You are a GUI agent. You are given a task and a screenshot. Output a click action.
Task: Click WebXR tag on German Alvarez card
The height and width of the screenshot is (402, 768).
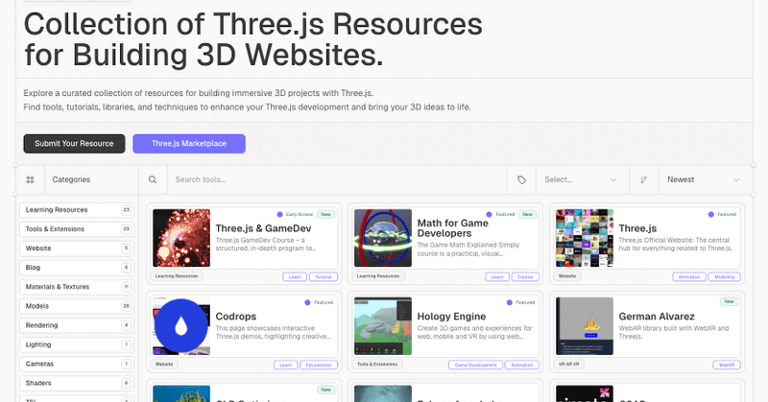pos(727,365)
